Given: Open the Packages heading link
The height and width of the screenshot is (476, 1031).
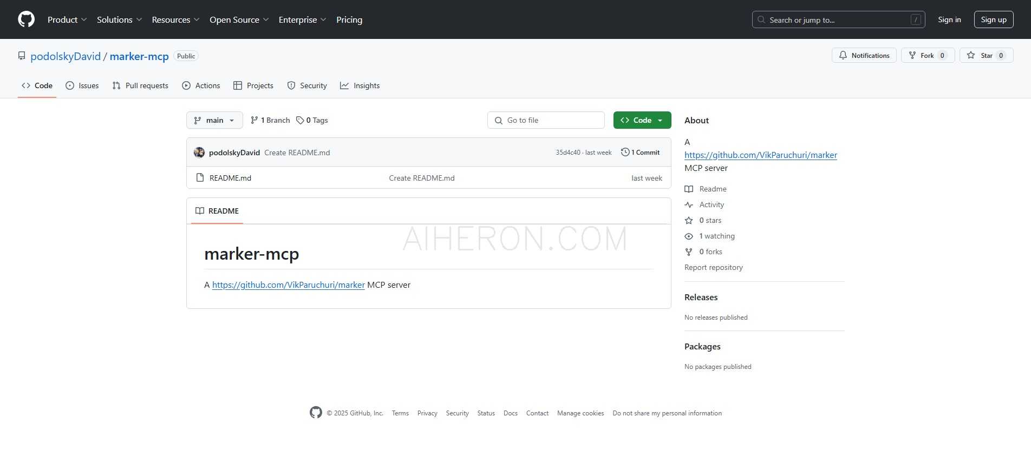Looking at the screenshot, I should coord(702,347).
